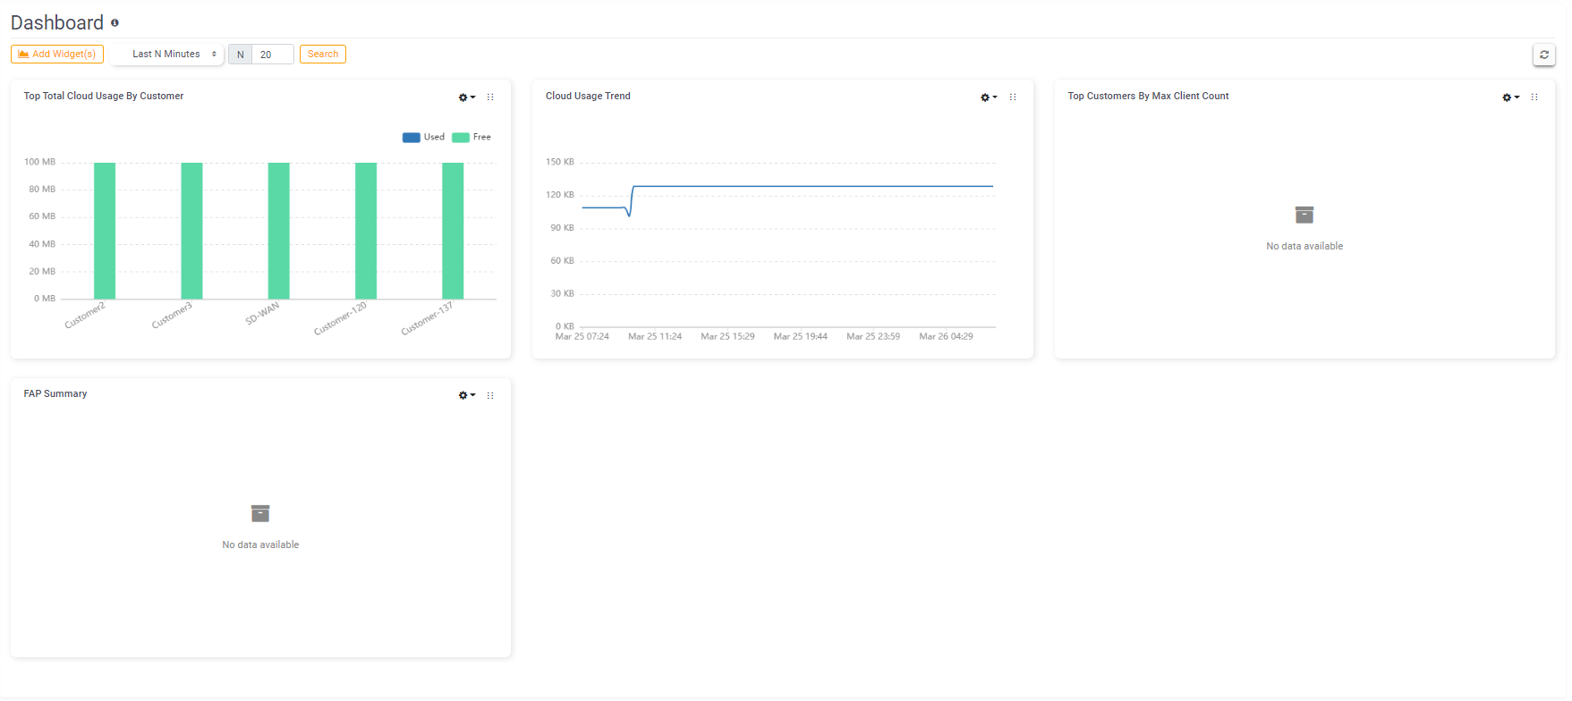The width and height of the screenshot is (1572, 701).
Task: Click drag handle on FAP Summary widget
Action: [490, 395]
